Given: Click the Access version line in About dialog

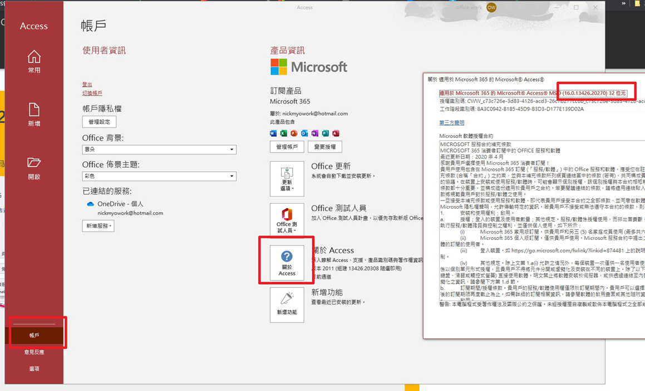Looking at the screenshot, I should [x=533, y=93].
